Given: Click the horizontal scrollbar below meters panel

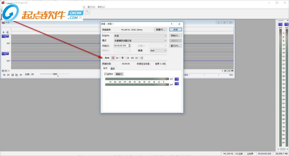Looking at the screenshot, I should click(x=283, y=149).
